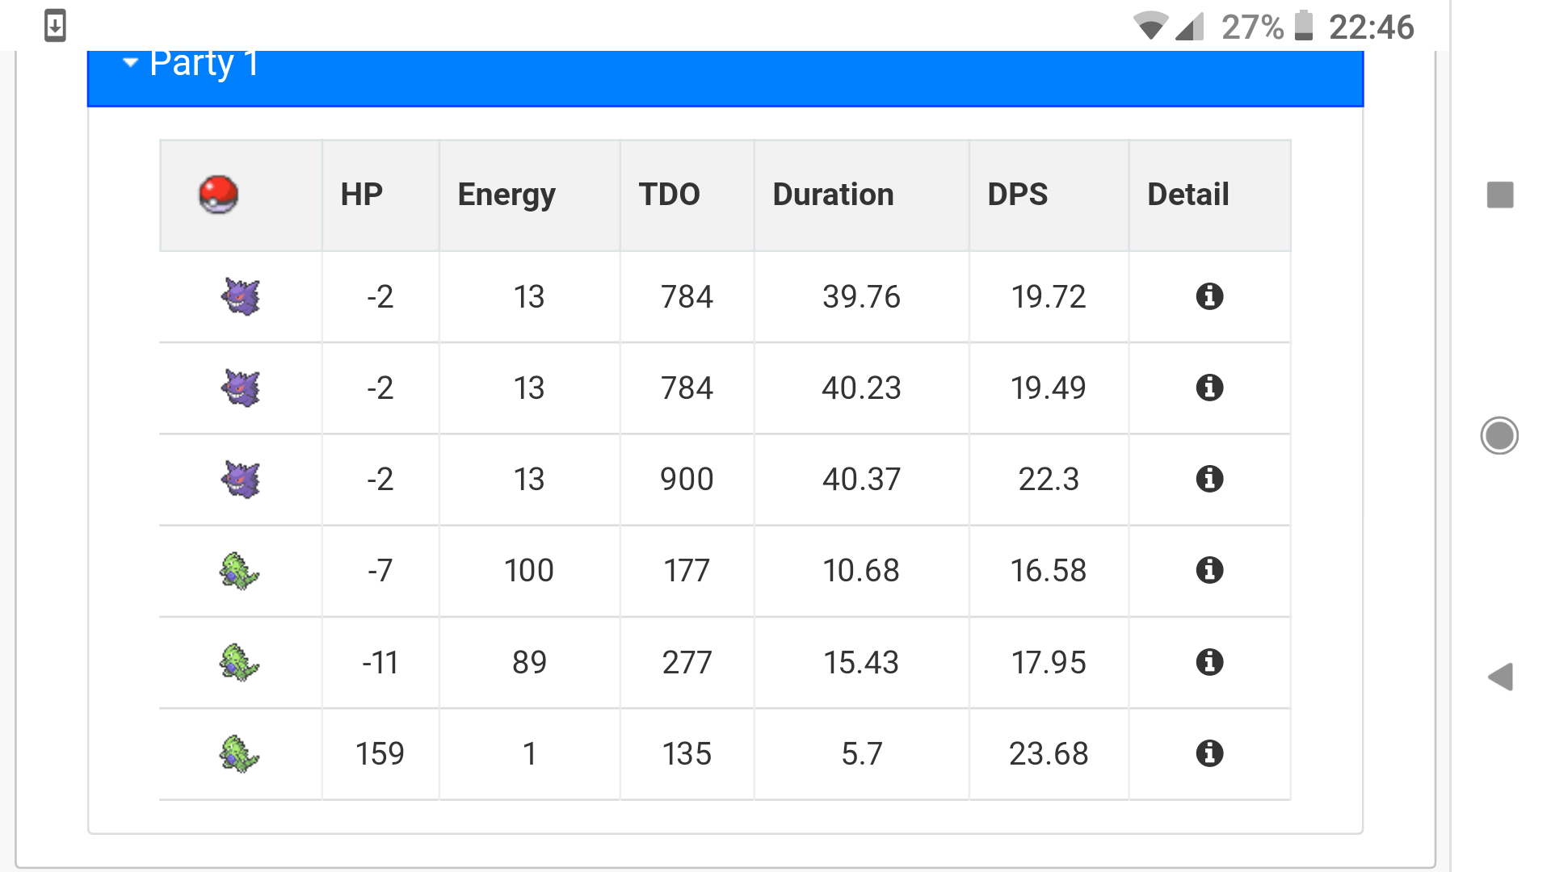Select Gengar sprite in the 19.72 DPS row
The height and width of the screenshot is (872, 1551).
pos(241,296)
